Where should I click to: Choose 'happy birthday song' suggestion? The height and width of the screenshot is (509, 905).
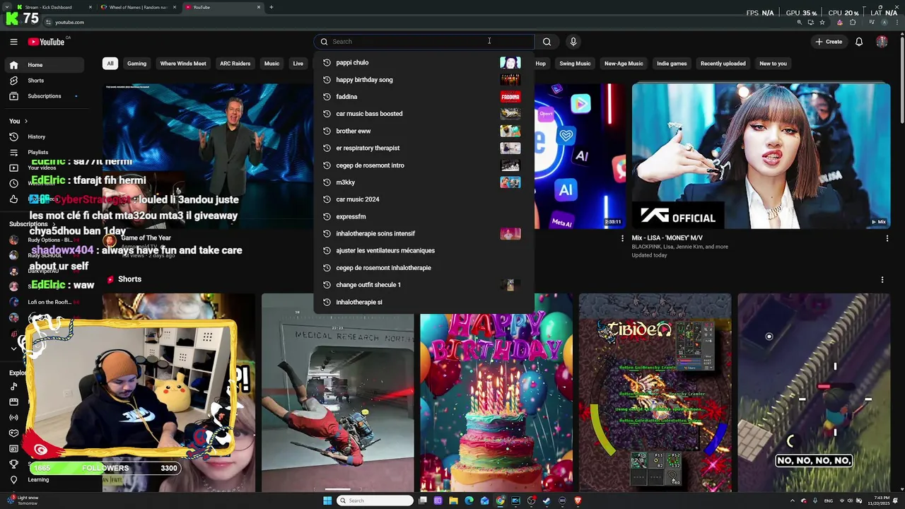[x=424, y=80]
